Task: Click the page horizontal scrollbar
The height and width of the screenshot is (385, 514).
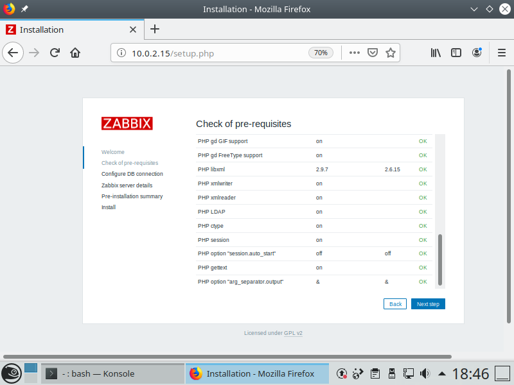Action: [x=227, y=357]
